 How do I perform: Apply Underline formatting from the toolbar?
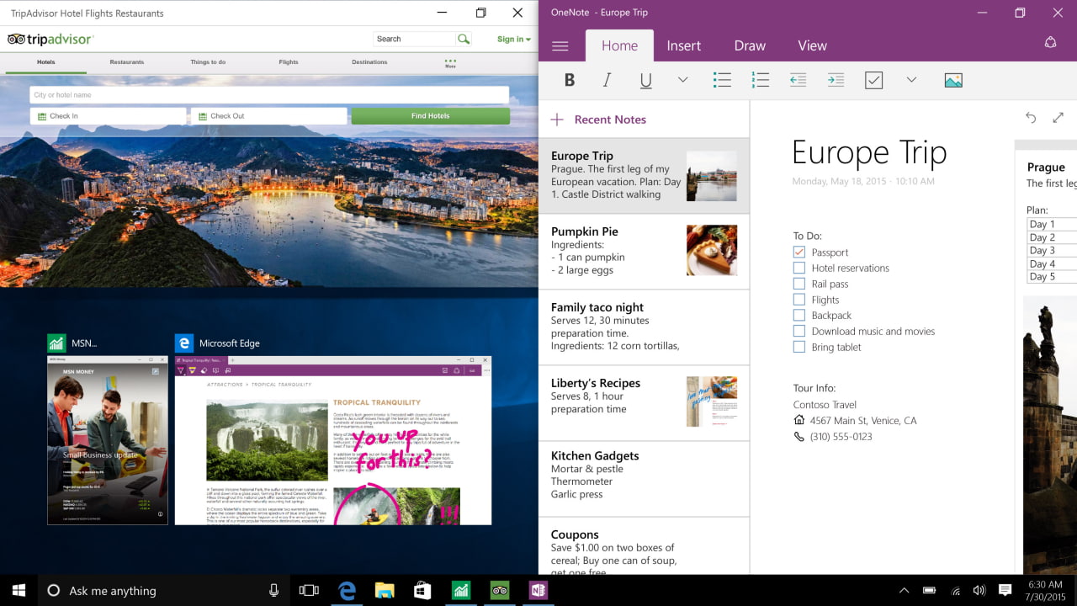[x=645, y=80]
